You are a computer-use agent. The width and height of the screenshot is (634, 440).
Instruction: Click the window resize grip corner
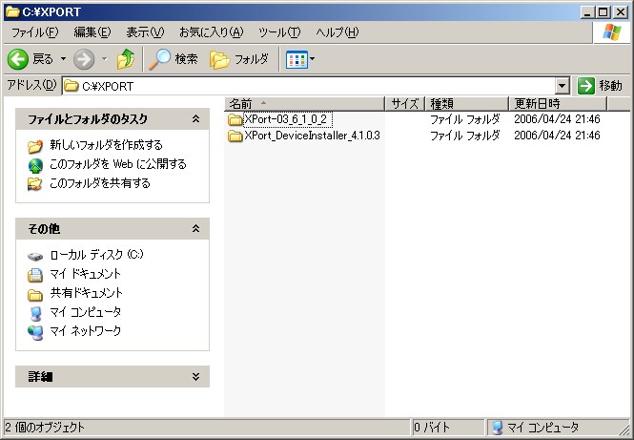point(624,430)
